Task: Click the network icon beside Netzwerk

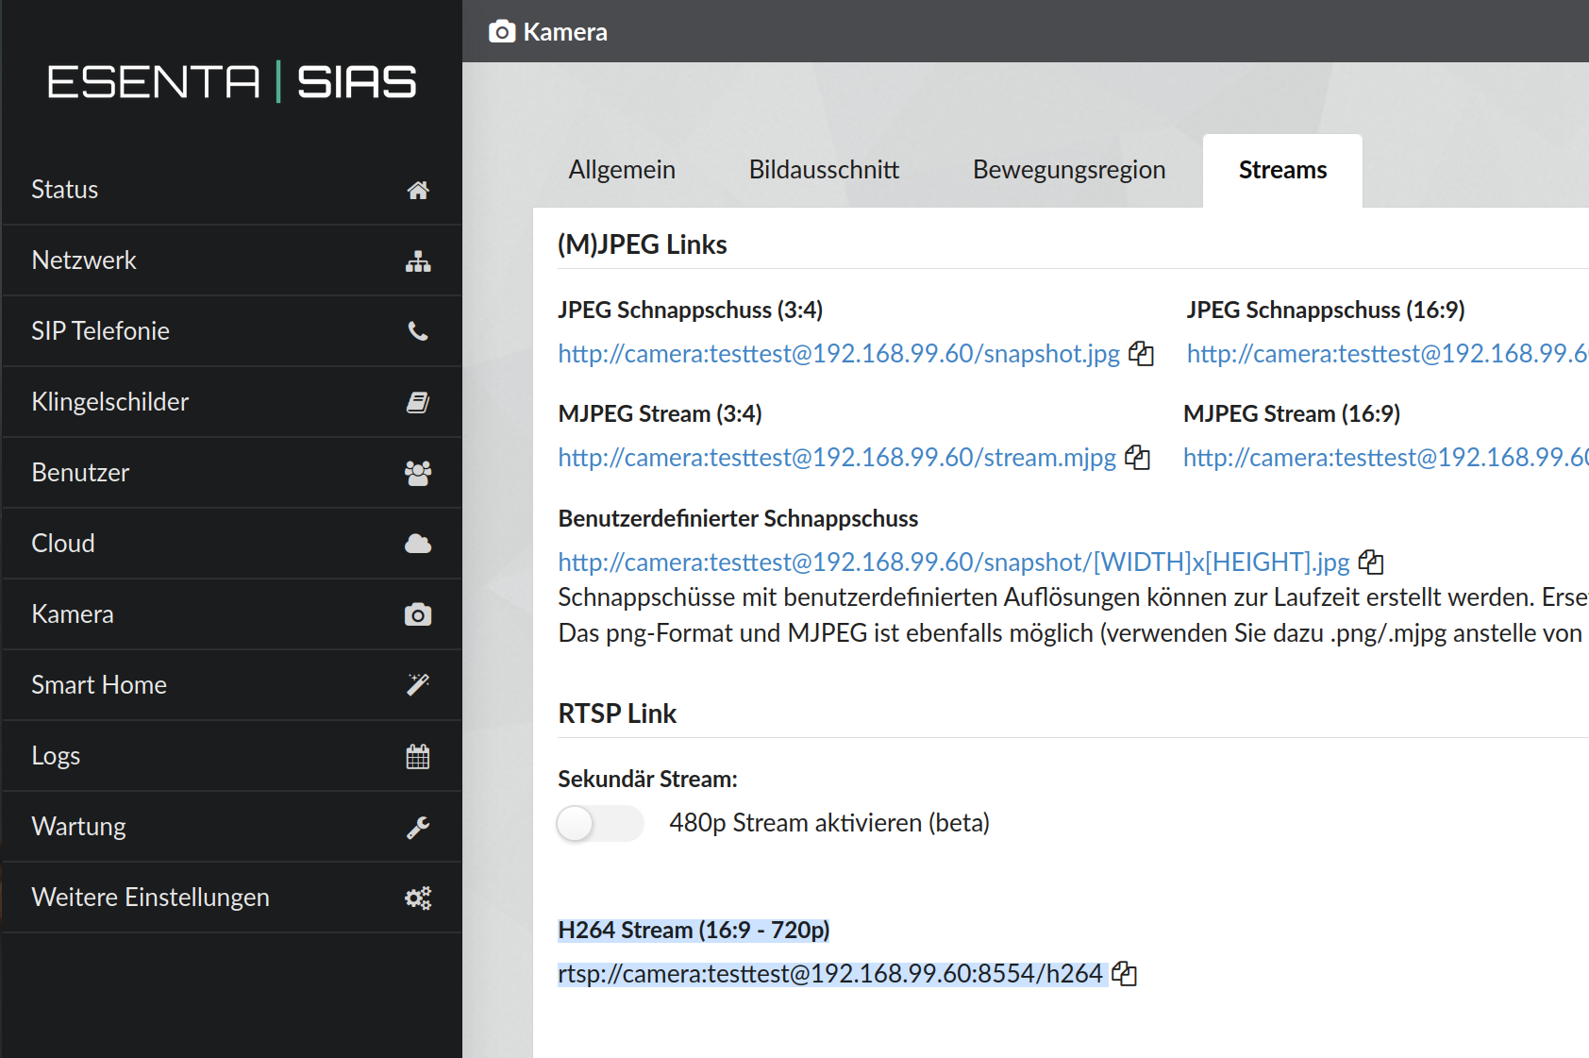Action: pos(418,261)
